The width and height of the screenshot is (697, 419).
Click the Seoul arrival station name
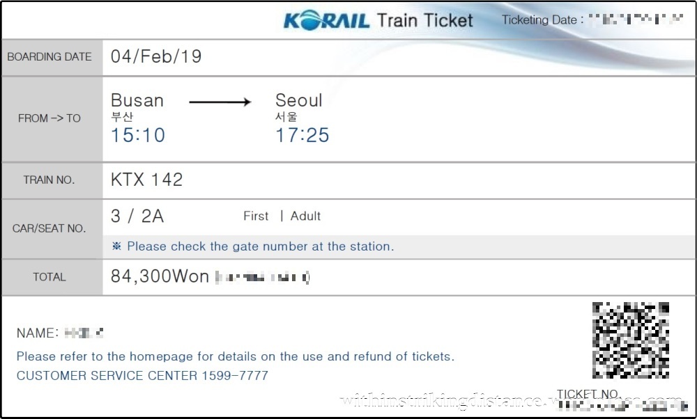tap(298, 100)
